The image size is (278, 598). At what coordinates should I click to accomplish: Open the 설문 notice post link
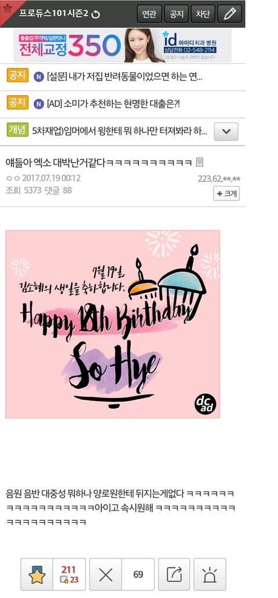(x=125, y=77)
